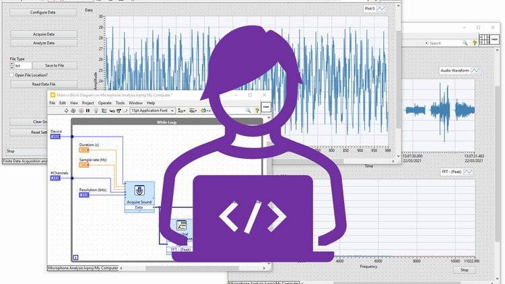
Task: Toggle Retain Wire Values toolbar icon
Action: (104, 111)
